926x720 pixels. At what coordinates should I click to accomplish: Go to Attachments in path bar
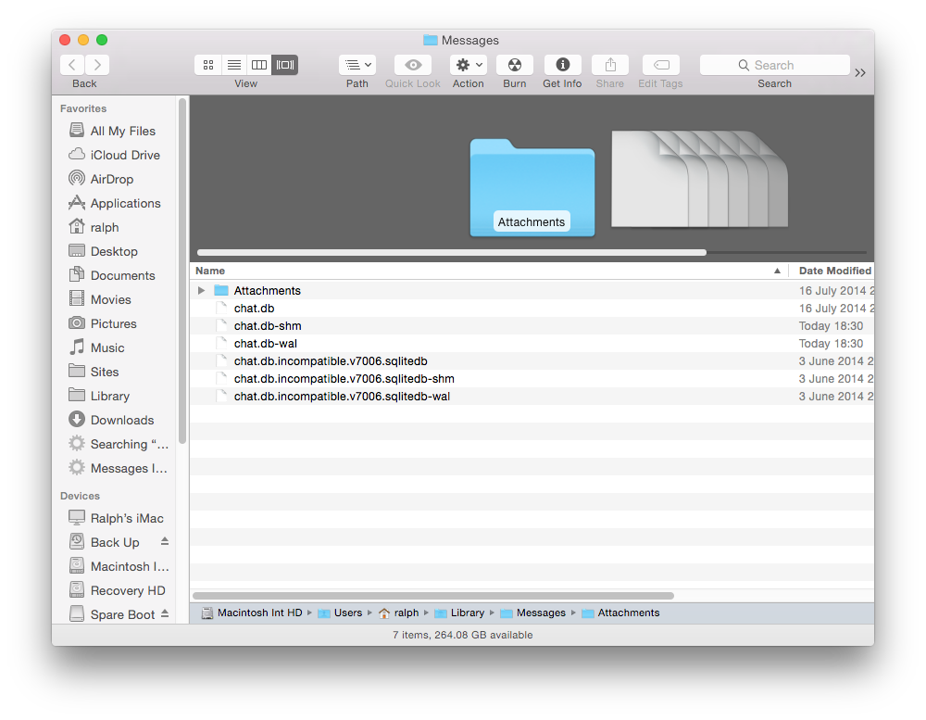(x=620, y=613)
